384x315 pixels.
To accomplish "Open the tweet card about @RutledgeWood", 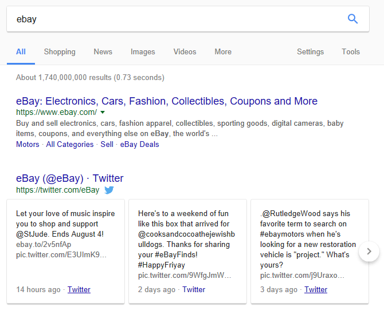I will click(310, 252).
